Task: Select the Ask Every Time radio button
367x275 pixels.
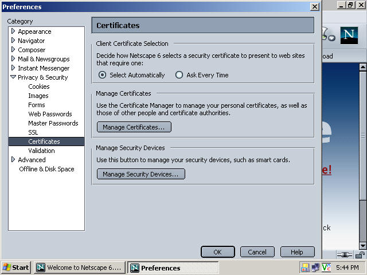Action: [x=179, y=75]
